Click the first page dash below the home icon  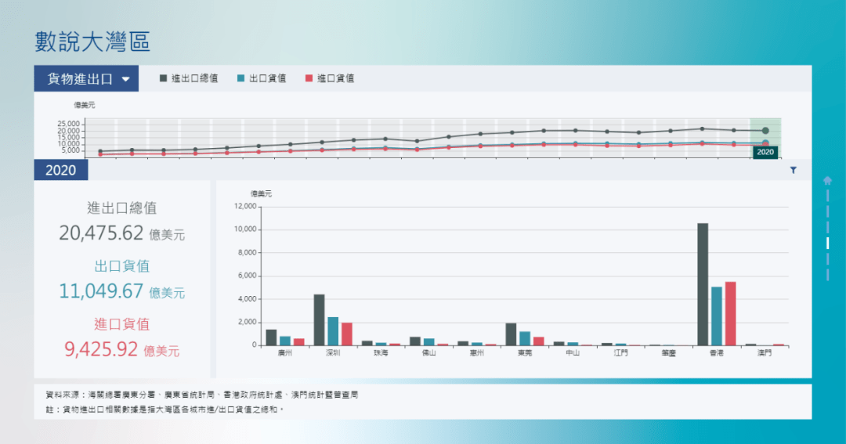(x=827, y=195)
